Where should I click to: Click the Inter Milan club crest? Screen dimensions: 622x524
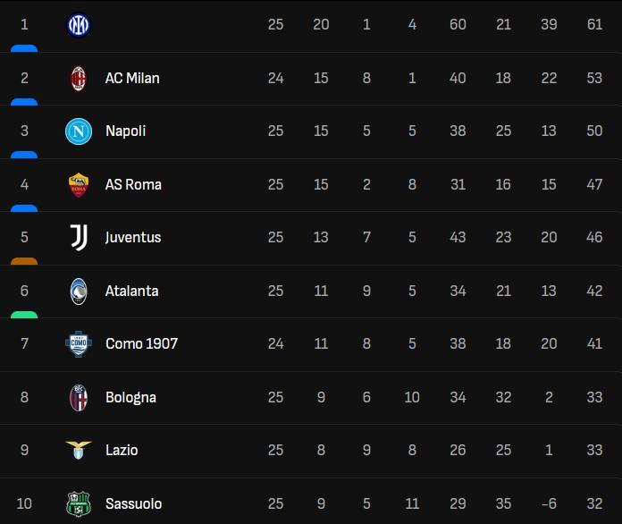pyautogui.click(x=79, y=25)
